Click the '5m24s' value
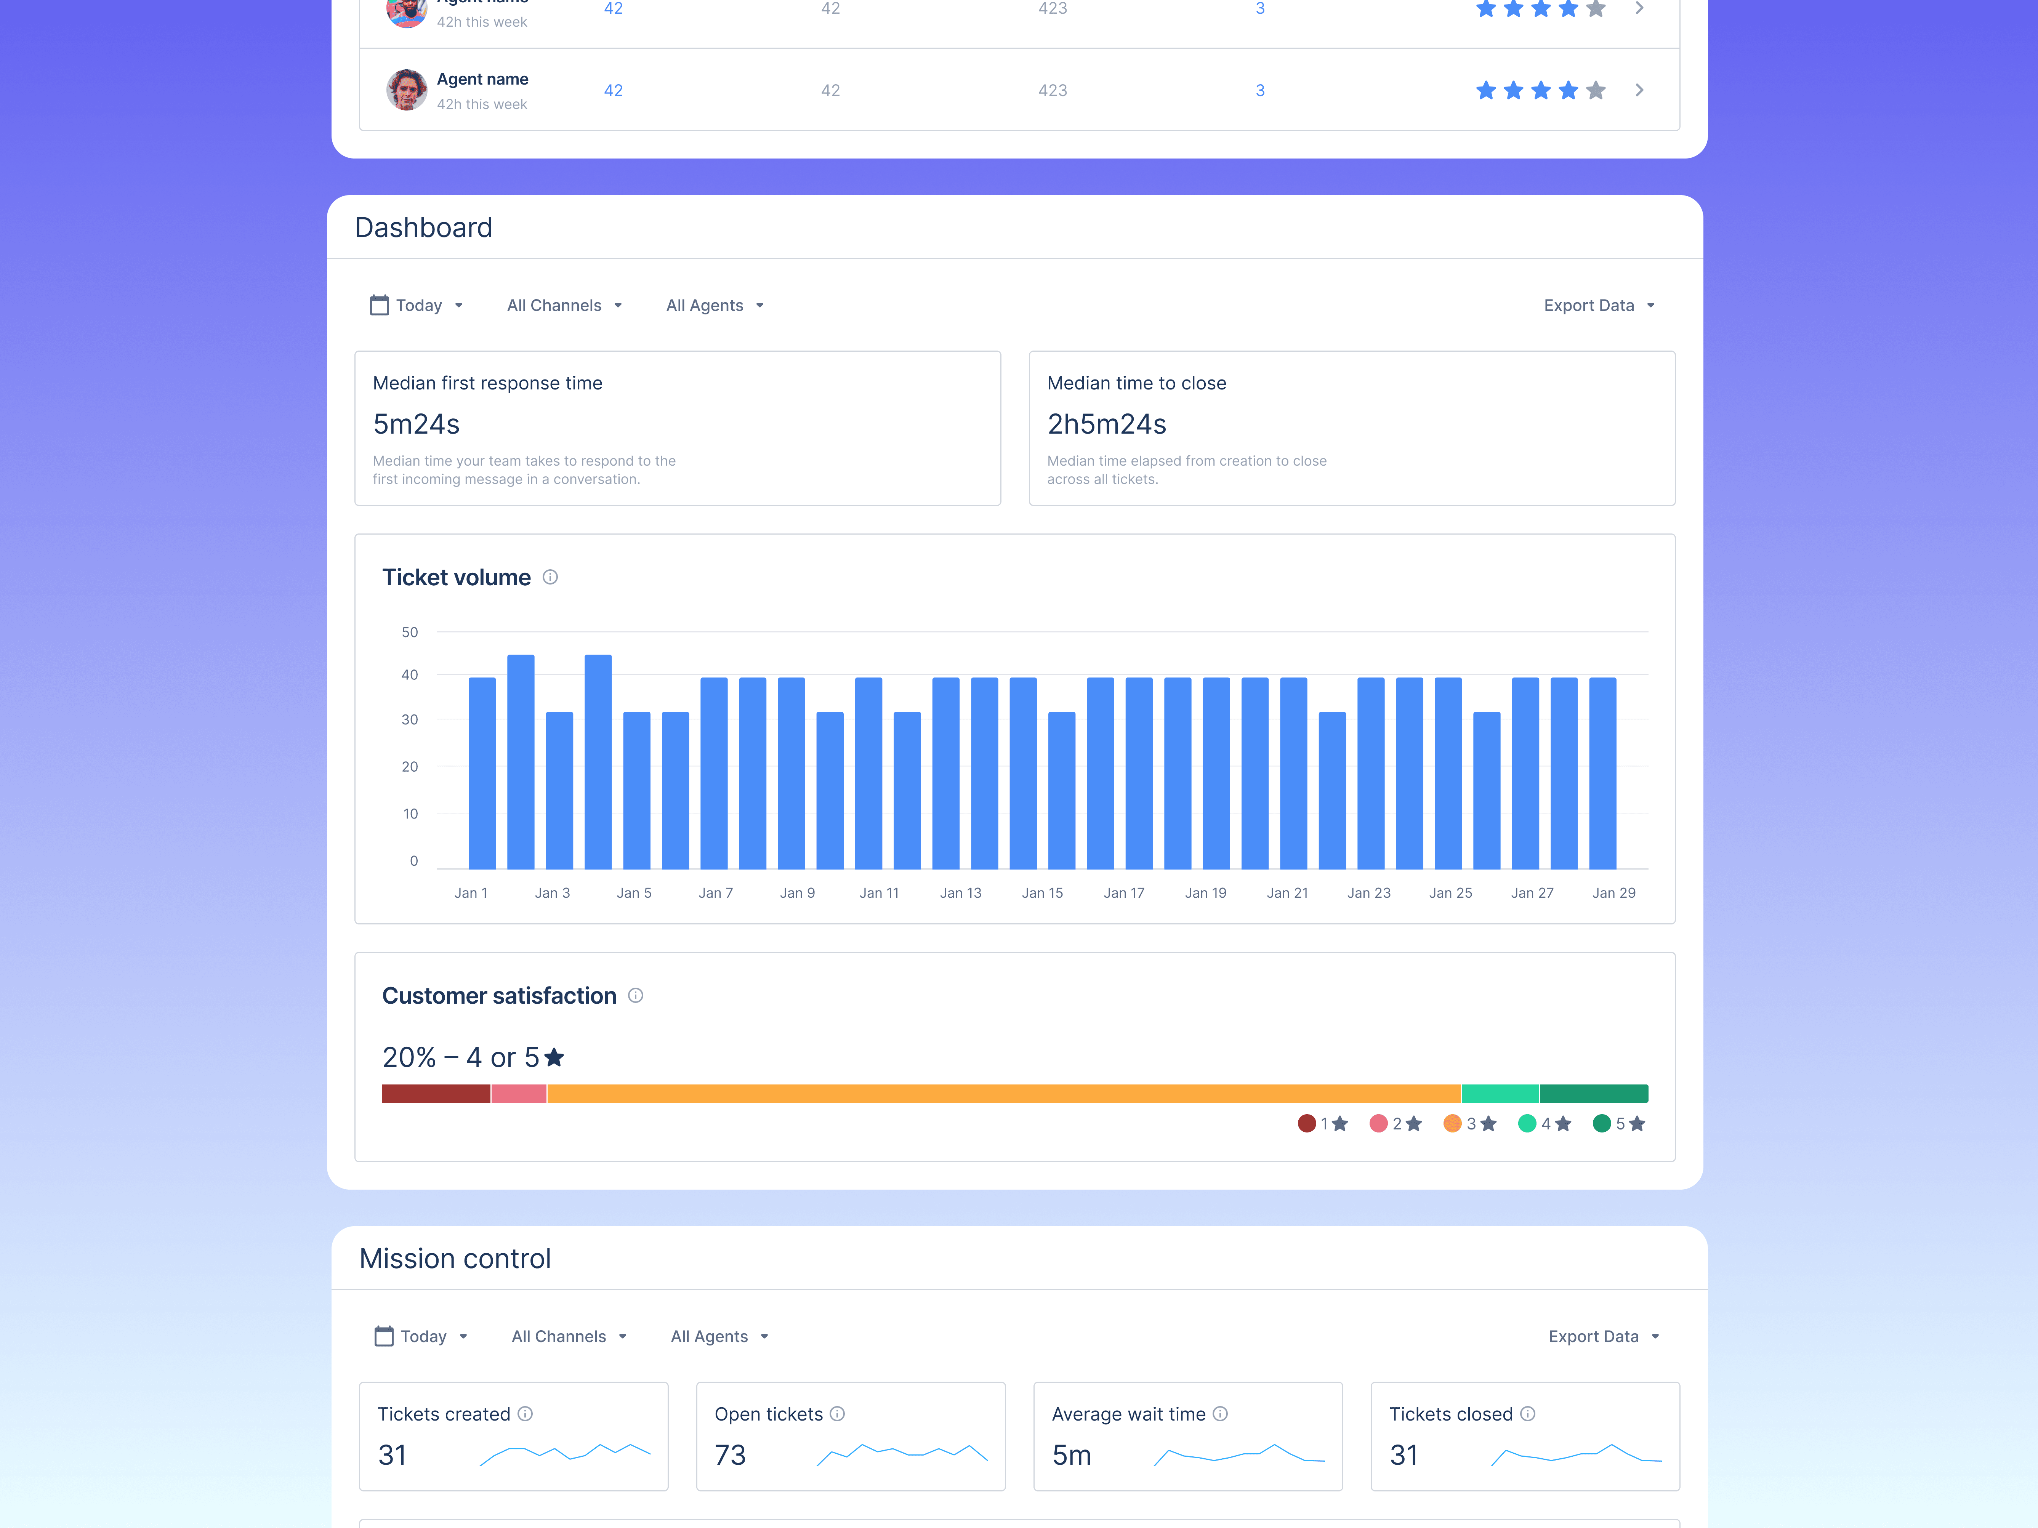 [x=417, y=424]
